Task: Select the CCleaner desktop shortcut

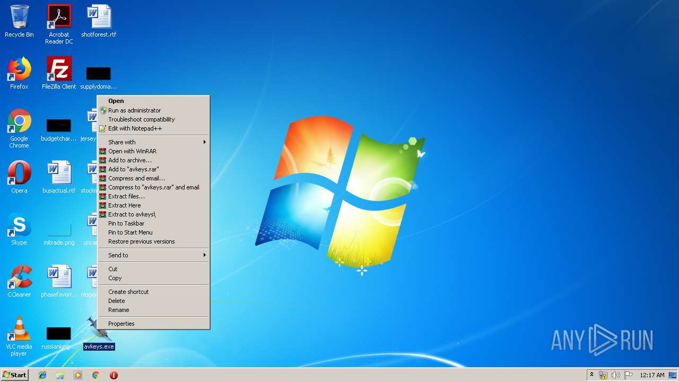Action: (x=19, y=281)
